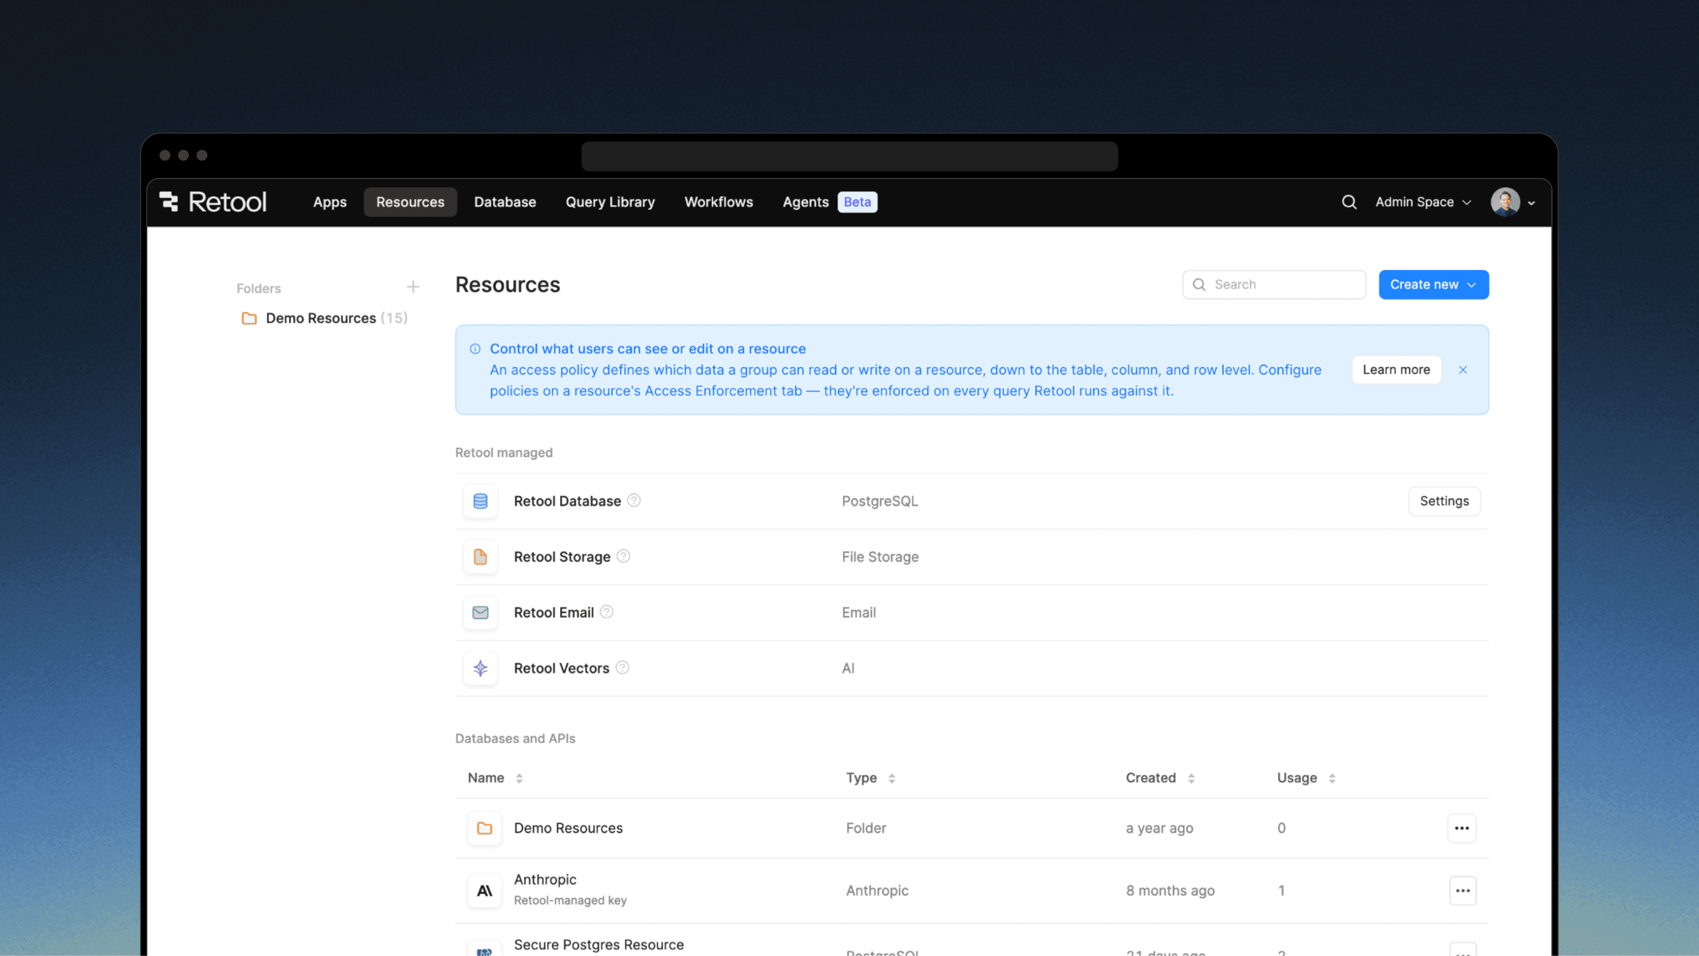Switch to the Database tab

[x=505, y=202]
